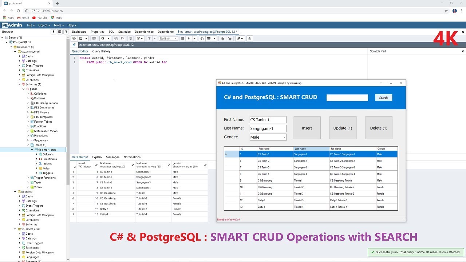
Task: Click the search text field in CRUD window
Action: click(x=347, y=98)
